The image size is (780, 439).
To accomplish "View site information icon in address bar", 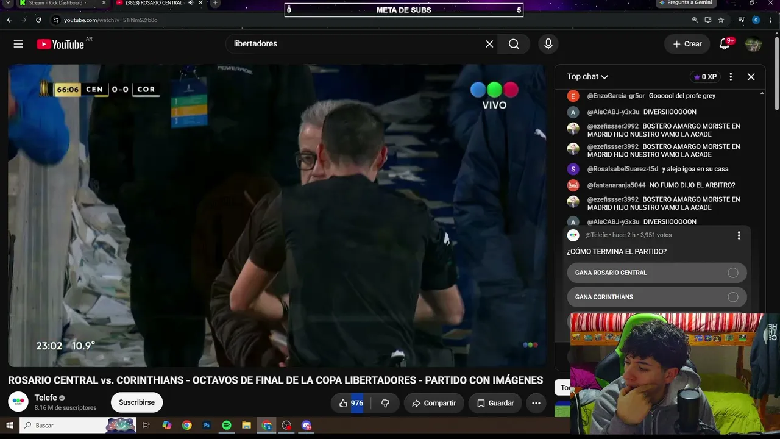I will click(x=56, y=20).
